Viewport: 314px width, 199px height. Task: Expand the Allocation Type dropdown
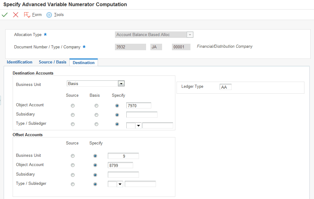[190, 35]
